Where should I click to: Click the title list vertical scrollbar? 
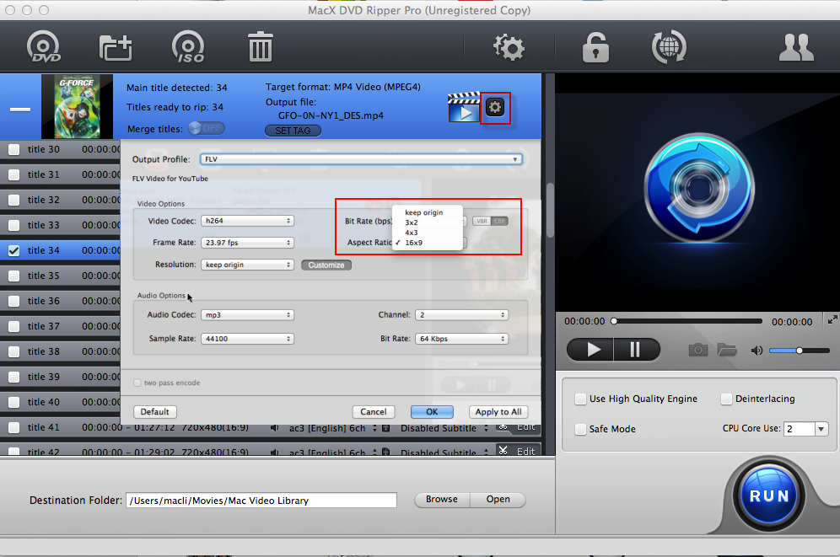[550, 211]
